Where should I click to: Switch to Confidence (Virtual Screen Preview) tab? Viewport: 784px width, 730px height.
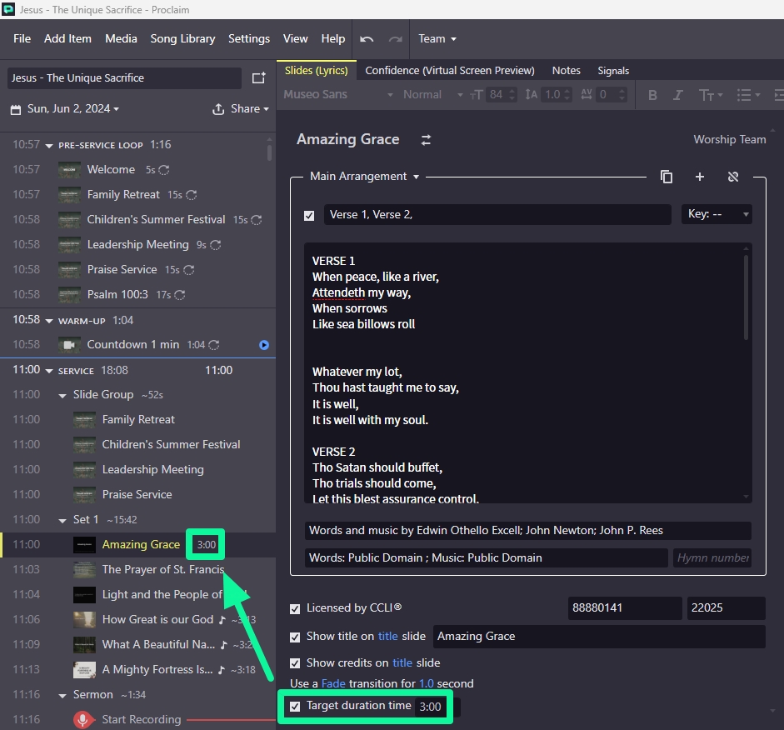point(450,71)
